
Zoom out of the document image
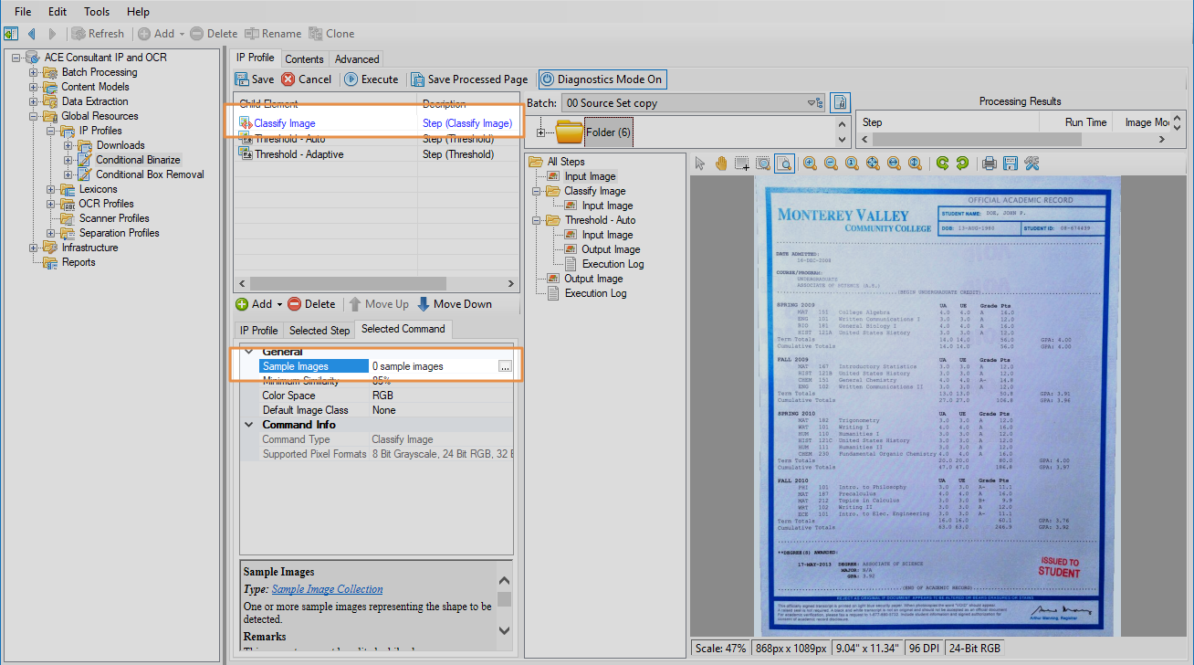(831, 164)
